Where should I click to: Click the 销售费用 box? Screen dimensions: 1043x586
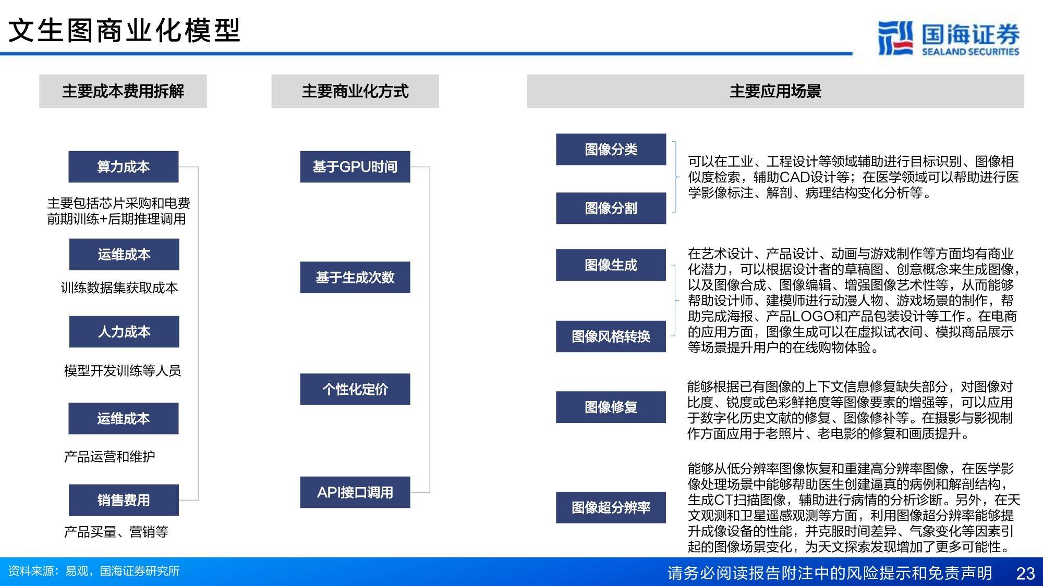pyautogui.click(x=124, y=500)
